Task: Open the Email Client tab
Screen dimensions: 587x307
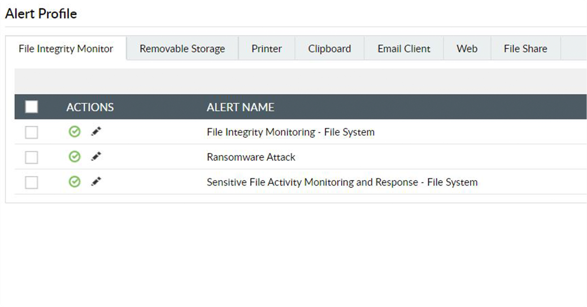Action: (x=404, y=49)
